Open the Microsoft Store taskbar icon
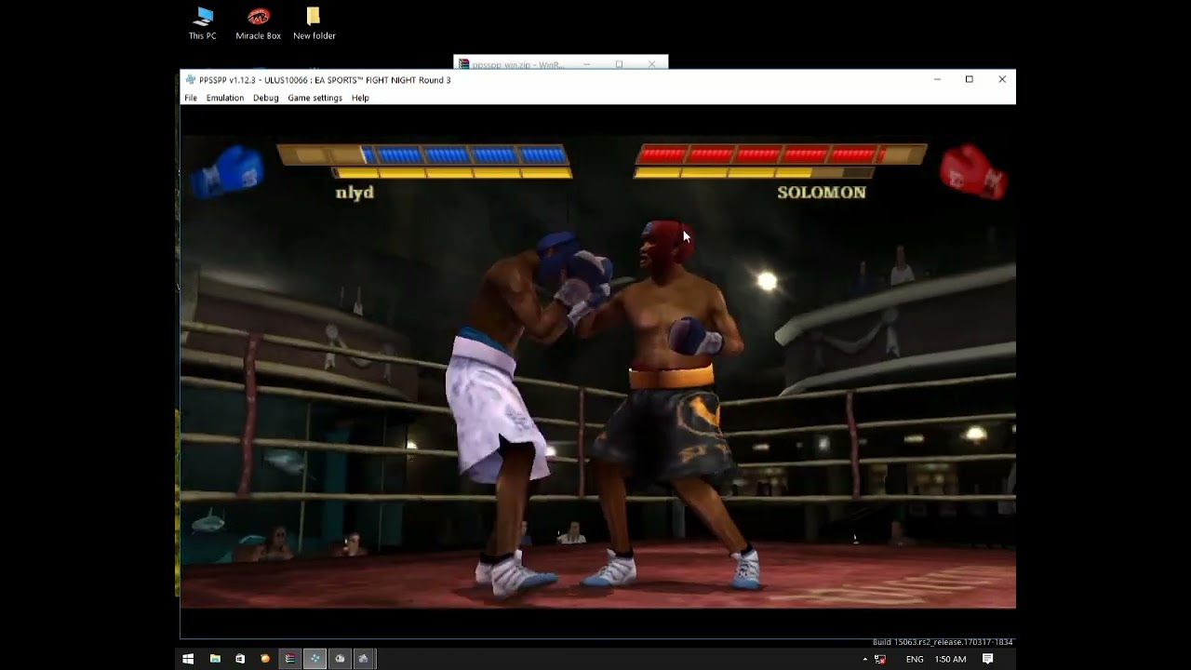This screenshot has width=1191, height=670. [240, 659]
